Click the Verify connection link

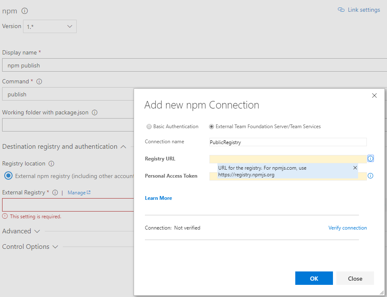[348, 227]
